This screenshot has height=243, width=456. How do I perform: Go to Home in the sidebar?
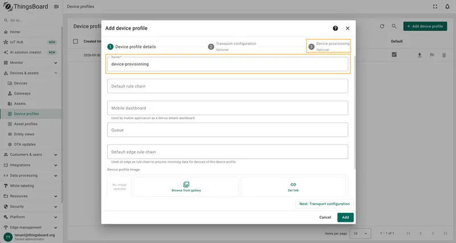point(31,32)
